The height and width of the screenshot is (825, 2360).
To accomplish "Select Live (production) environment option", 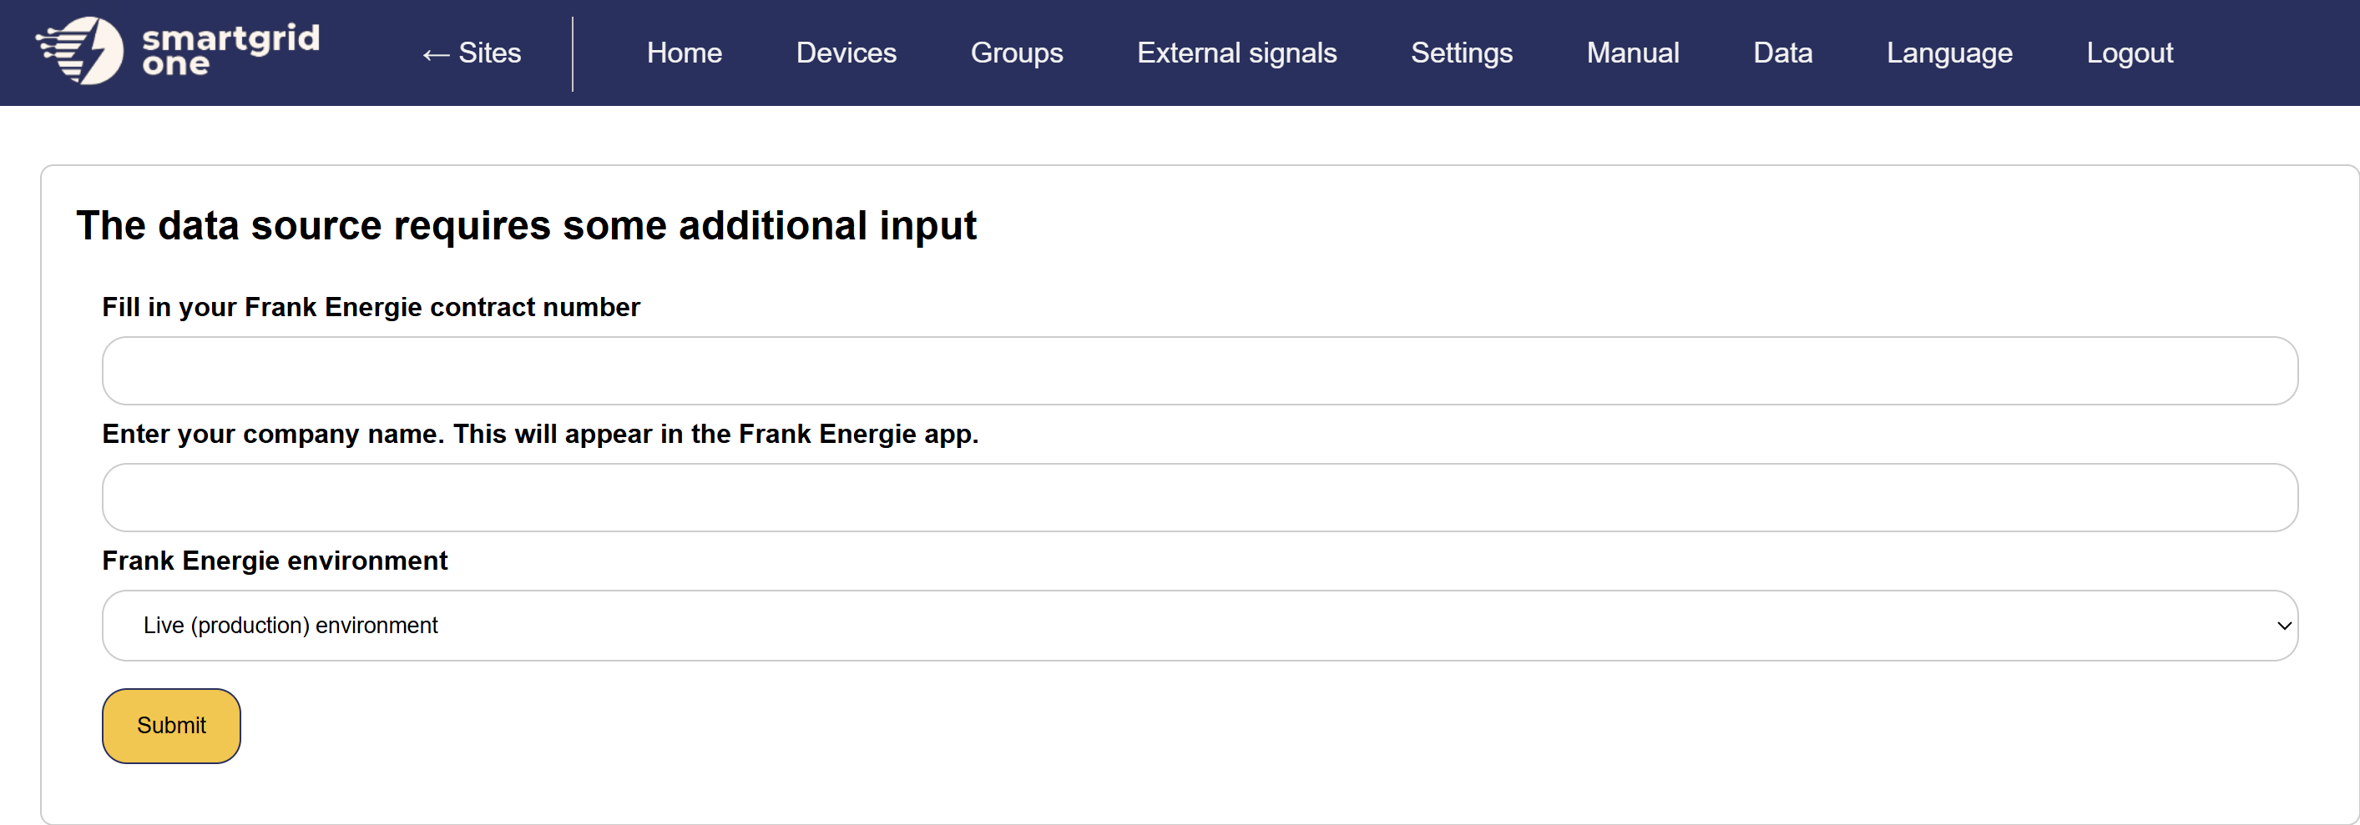I will pos(291,626).
